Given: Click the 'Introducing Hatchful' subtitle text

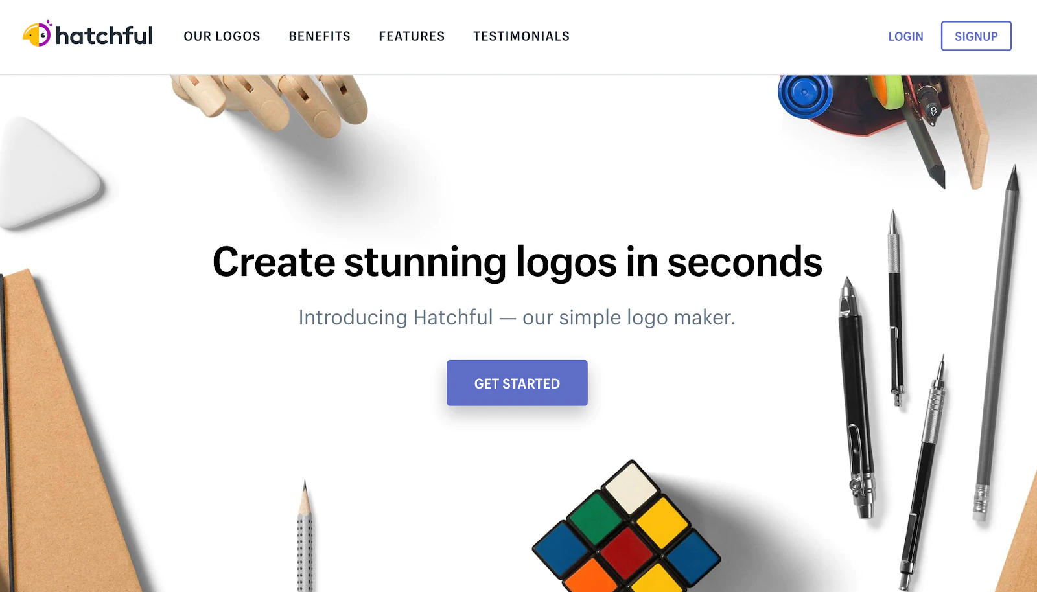Looking at the screenshot, I should (x=517, y=317).
